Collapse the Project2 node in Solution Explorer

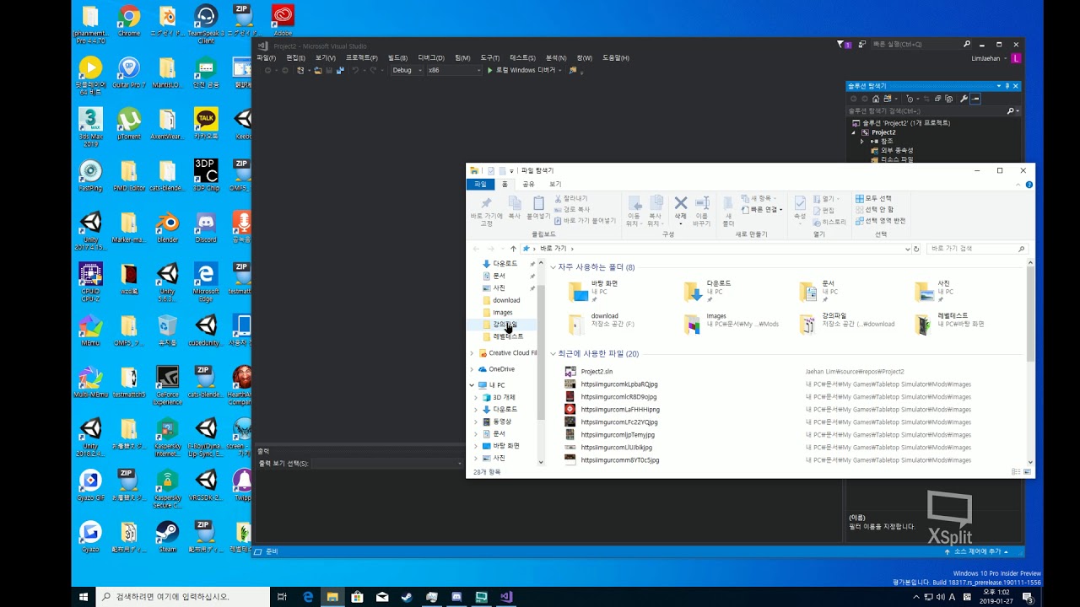(854, 132)
